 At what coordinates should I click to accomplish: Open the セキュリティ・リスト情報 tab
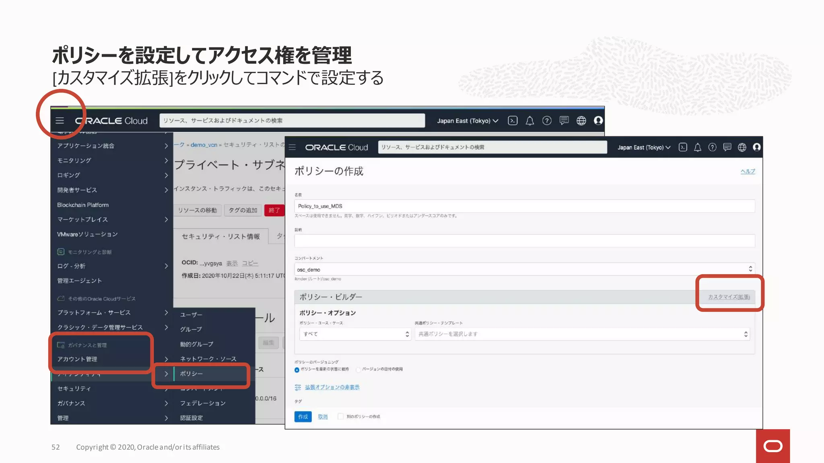pyautogui.click(x=220, y=236)
